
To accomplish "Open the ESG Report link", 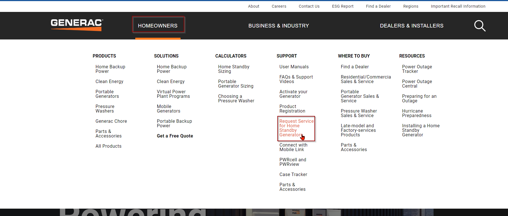I will 343,6.
